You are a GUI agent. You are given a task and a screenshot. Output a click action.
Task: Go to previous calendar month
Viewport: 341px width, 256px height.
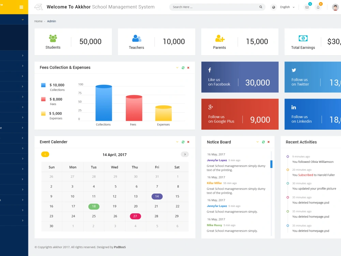[45, 154]
